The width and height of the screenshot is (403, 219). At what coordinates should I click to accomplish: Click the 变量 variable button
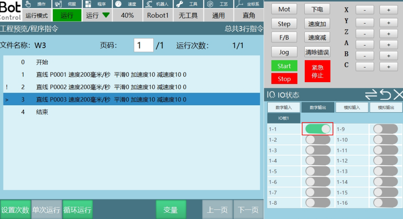[171, 209]
